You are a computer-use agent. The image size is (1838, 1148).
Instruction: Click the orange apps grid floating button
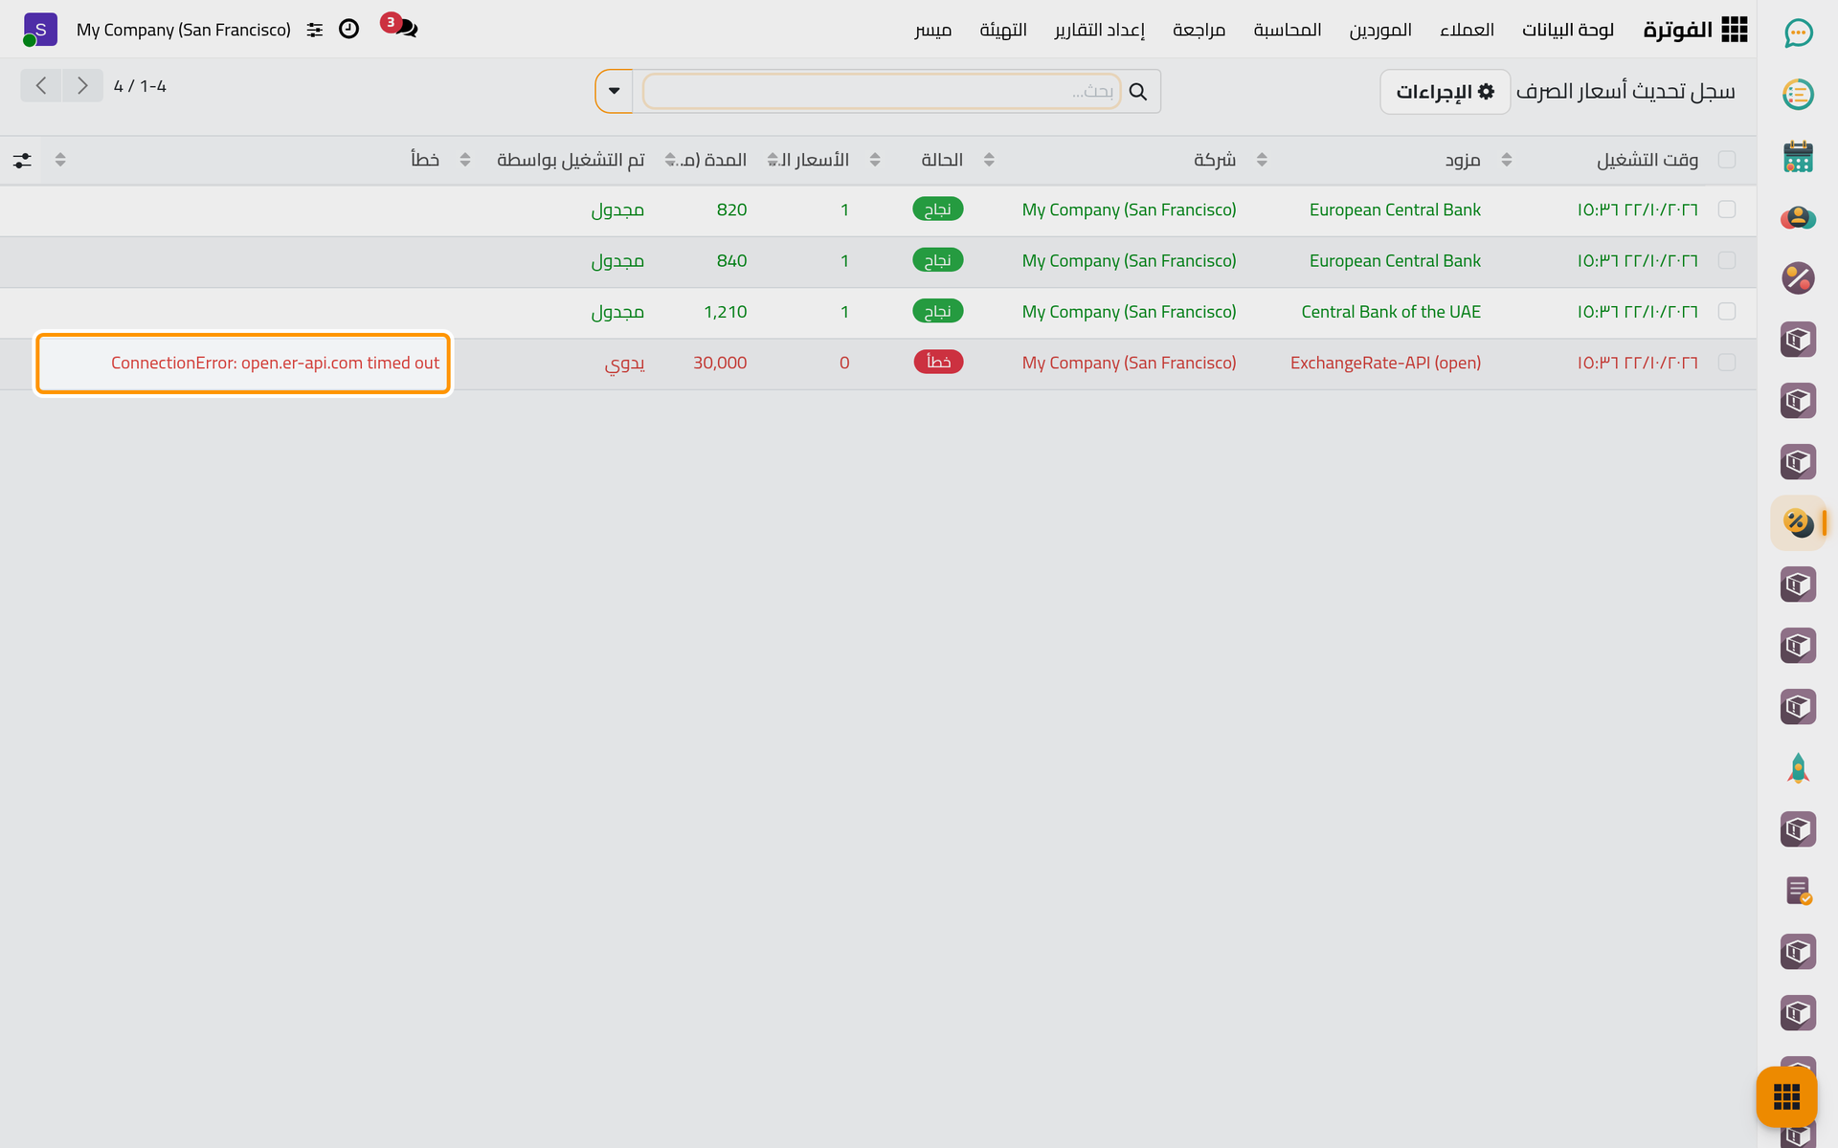[1786, 1096]
